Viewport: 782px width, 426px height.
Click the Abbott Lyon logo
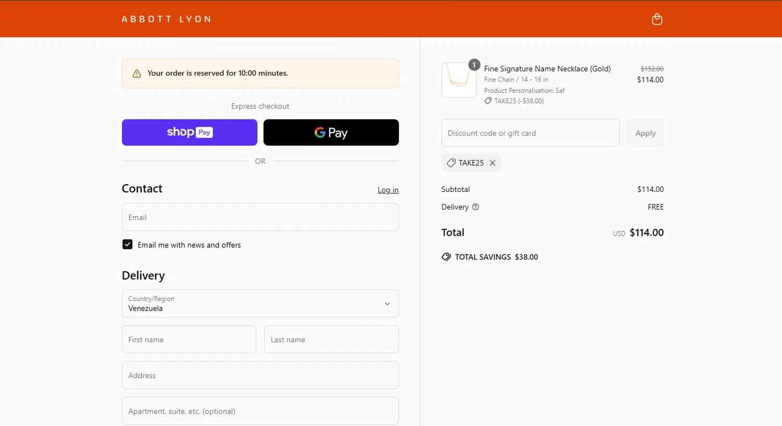point(166,19)
